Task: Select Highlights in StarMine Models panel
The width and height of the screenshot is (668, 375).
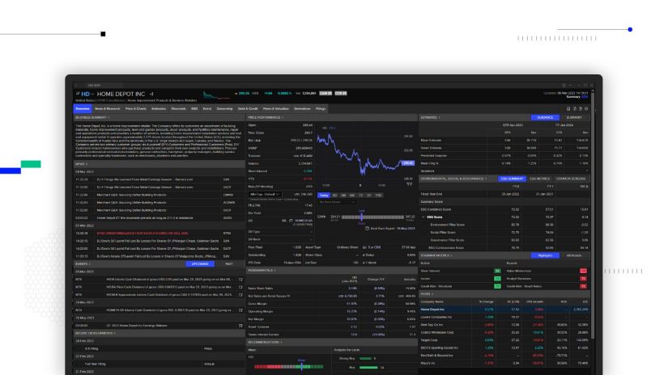Action: click(x=545, y=255)
